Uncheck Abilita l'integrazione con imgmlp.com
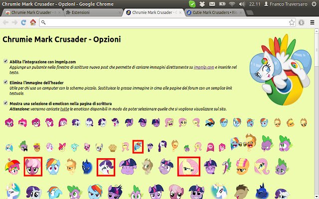Image resolution: width=319 pixels, height=199 pixels. [5, 61]
